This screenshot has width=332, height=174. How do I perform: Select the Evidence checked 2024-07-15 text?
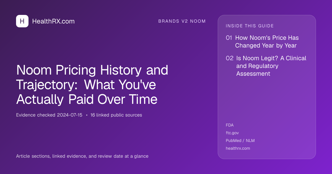point(49,115)
